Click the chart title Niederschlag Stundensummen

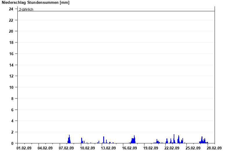[35, 3]
